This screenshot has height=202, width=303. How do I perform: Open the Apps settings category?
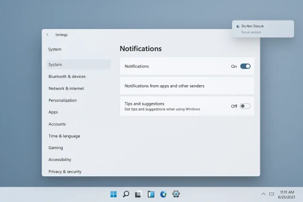53,112
